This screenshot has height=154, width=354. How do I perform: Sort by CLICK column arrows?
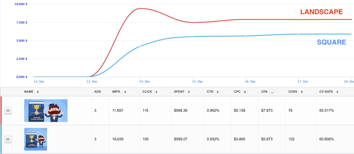click(156, 92)
